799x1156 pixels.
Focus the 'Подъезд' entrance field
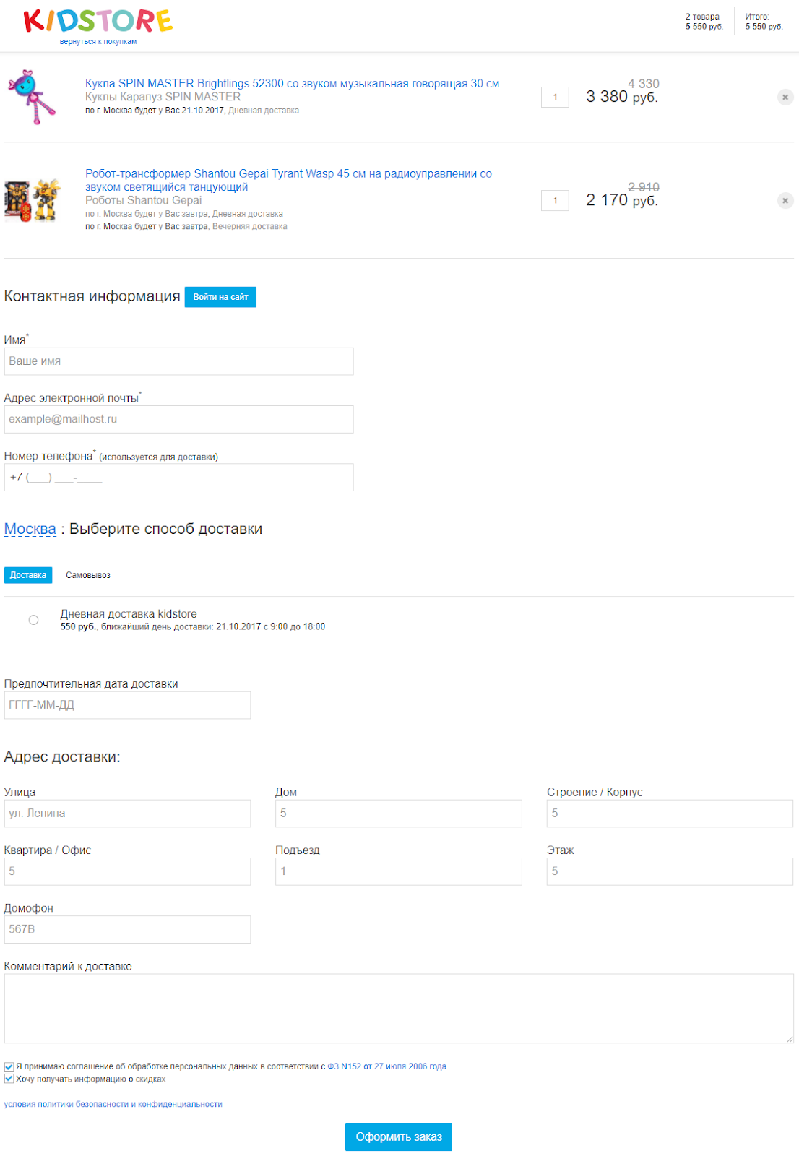399,871
